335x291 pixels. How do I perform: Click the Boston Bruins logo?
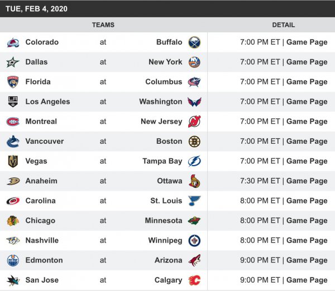click(x=194, y=142)
